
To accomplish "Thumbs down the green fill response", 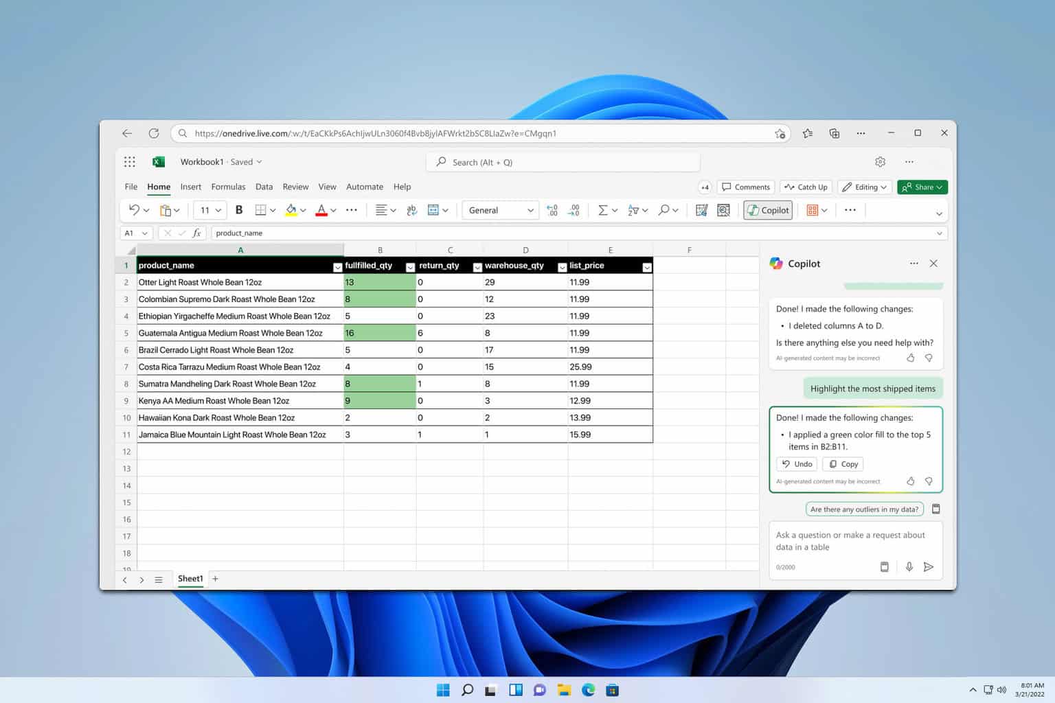I will 929,481.
